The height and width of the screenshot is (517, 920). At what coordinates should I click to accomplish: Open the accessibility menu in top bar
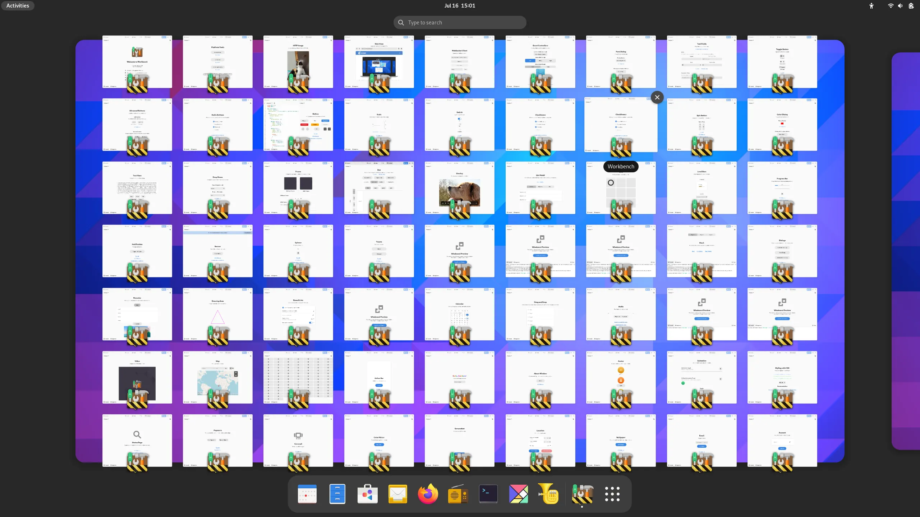click(871, 6)
